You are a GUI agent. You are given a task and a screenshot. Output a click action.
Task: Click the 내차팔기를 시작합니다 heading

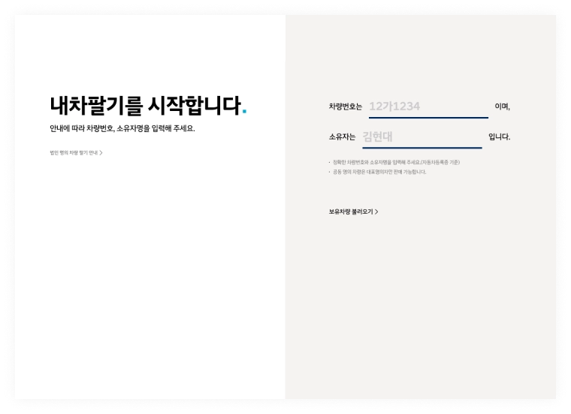[x=148, y=106]
